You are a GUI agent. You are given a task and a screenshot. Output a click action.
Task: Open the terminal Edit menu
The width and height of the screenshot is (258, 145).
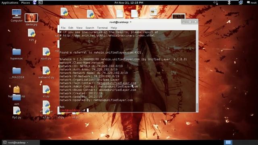[x=71, y=28]
